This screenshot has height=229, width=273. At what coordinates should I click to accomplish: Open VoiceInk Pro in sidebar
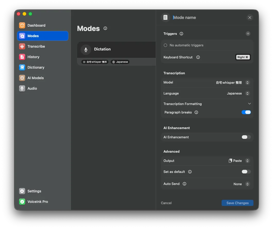(x=43, y=202)
